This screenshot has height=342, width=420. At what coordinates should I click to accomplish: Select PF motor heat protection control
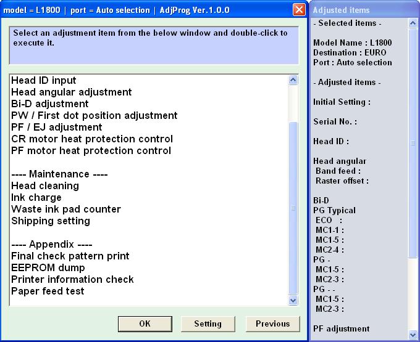pos(91,151)
